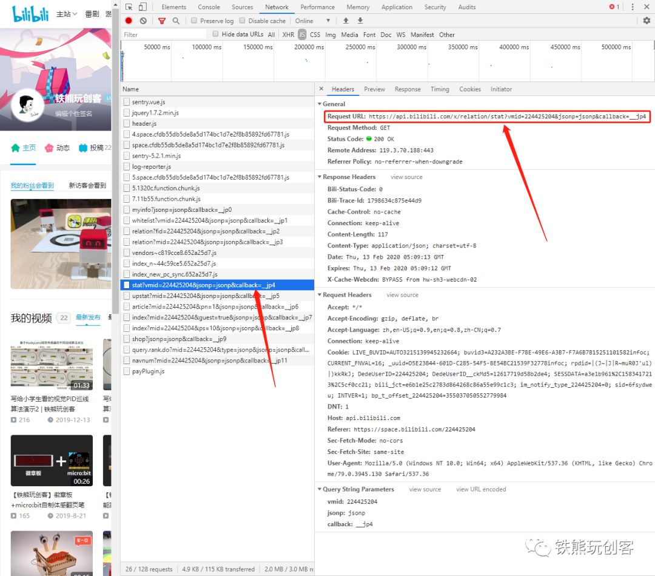Clear the network log with the clear icon

pos(143,20)
